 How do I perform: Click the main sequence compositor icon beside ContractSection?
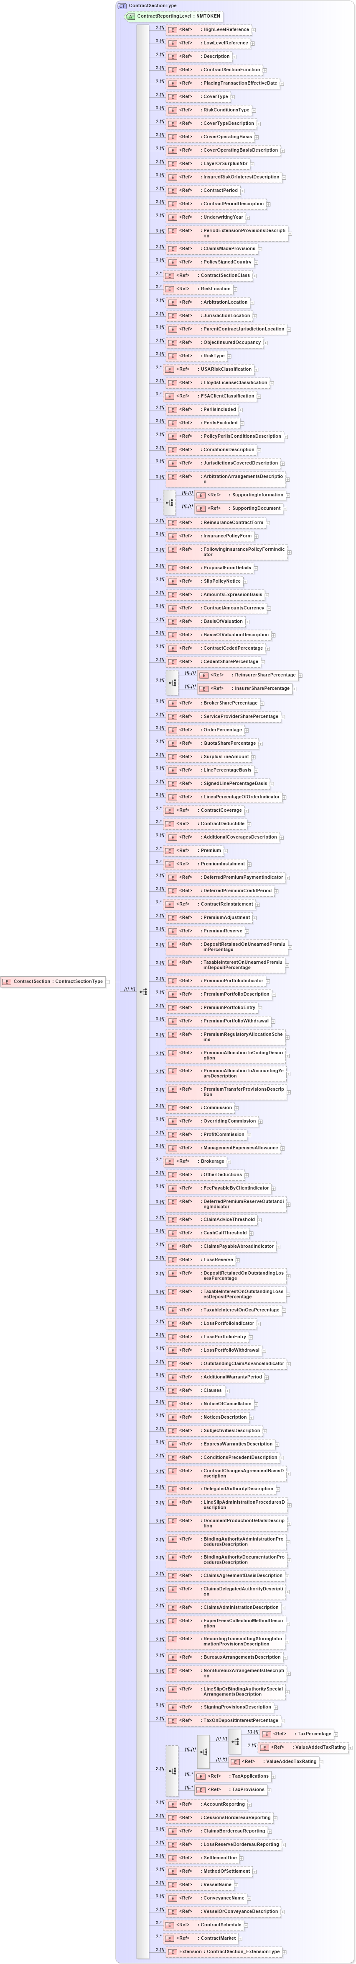coord(143,992)
